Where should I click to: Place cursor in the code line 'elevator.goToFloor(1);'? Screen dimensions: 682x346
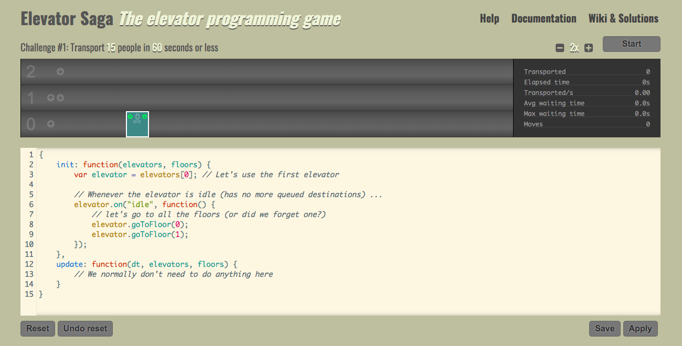click(140, 234)
